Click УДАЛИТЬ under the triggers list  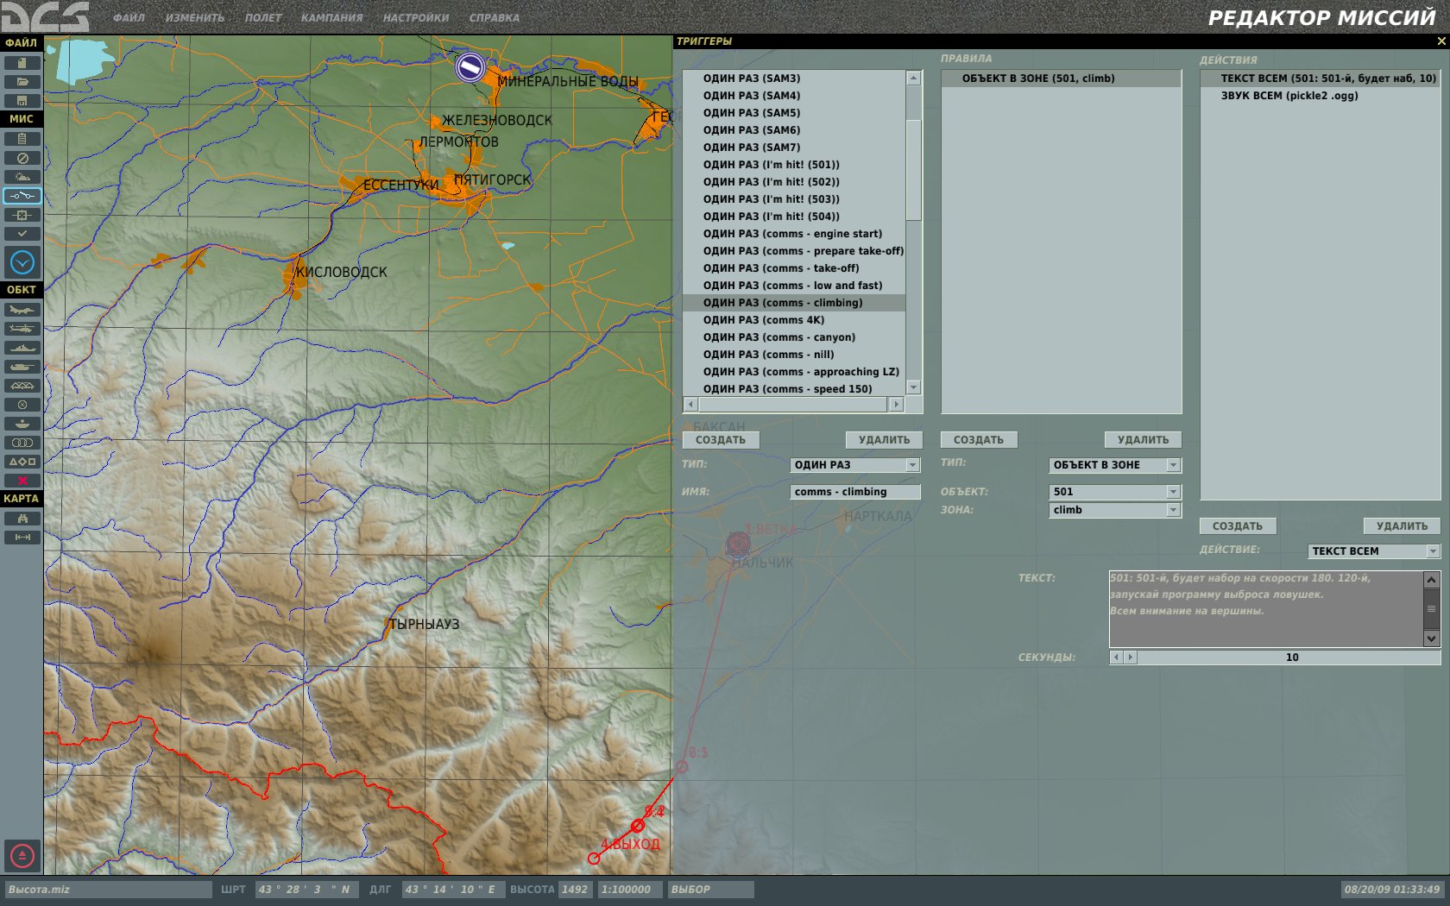(x=884, y=440)
